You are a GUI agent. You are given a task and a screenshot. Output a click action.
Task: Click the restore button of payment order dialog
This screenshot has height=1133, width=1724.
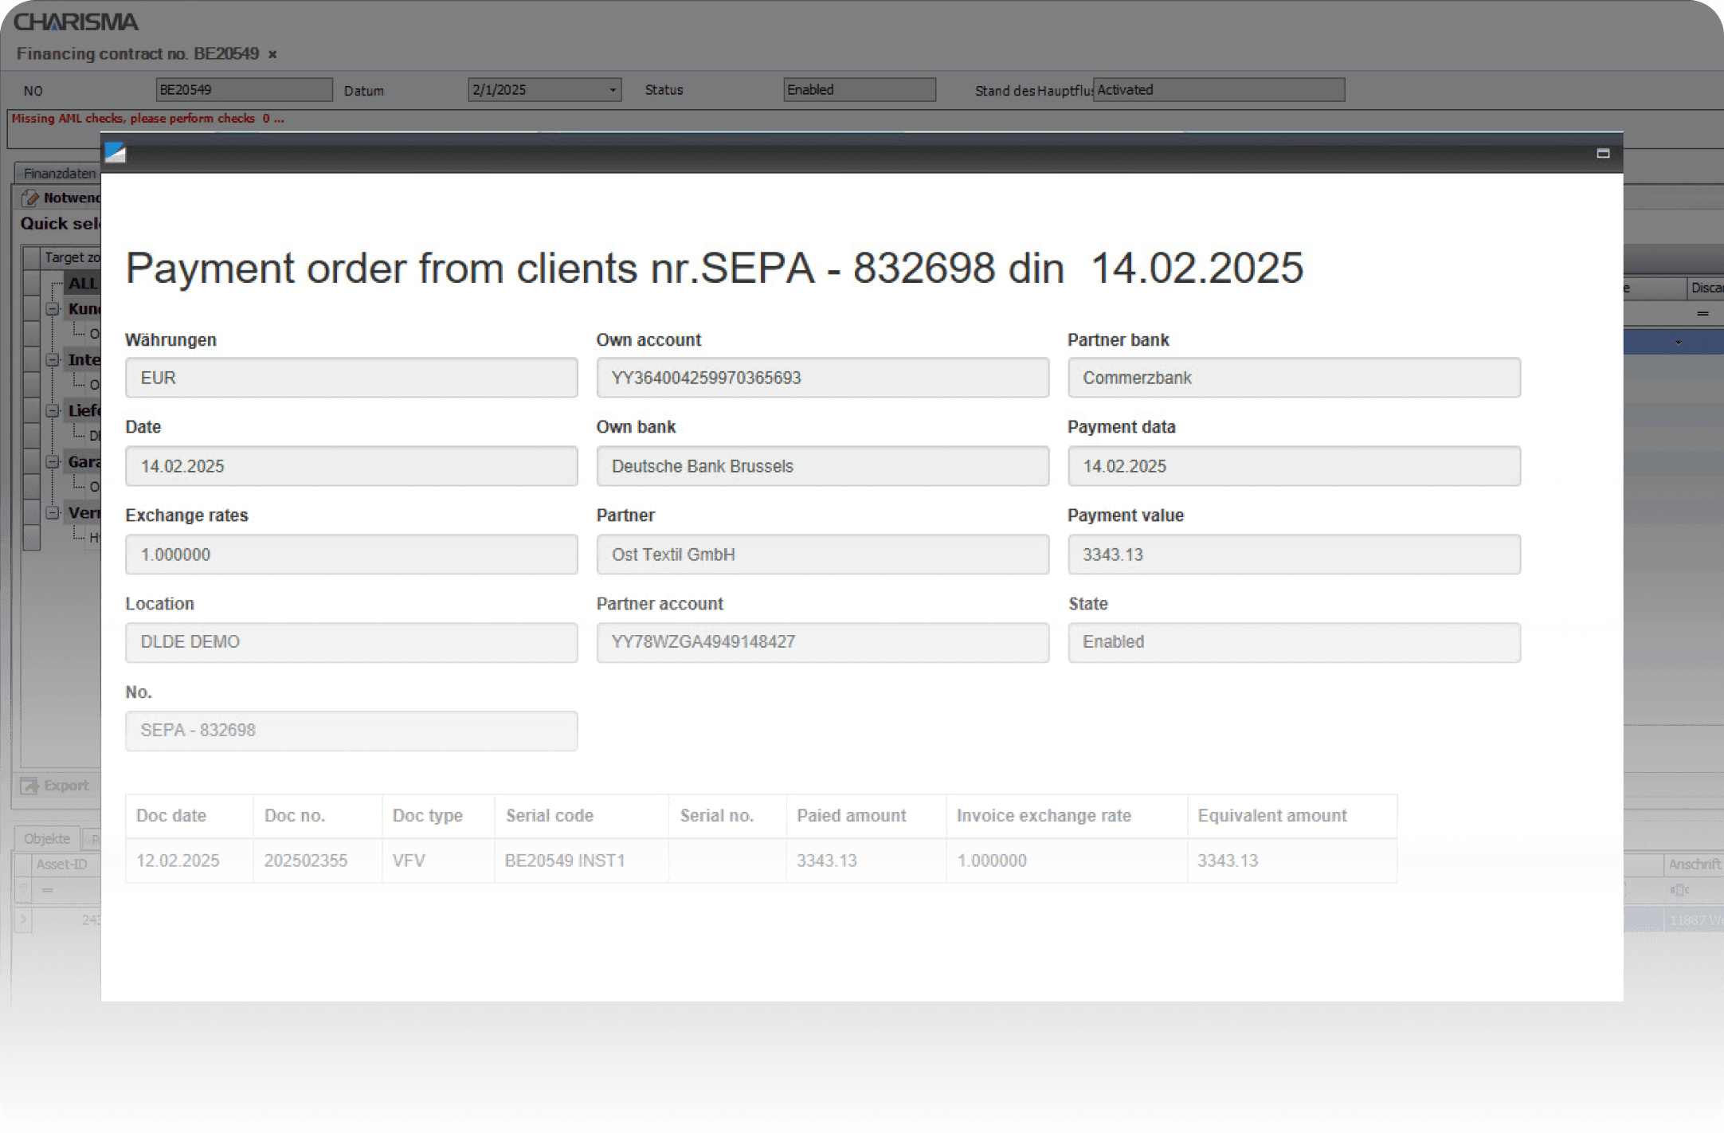[x=1603, y=153]
